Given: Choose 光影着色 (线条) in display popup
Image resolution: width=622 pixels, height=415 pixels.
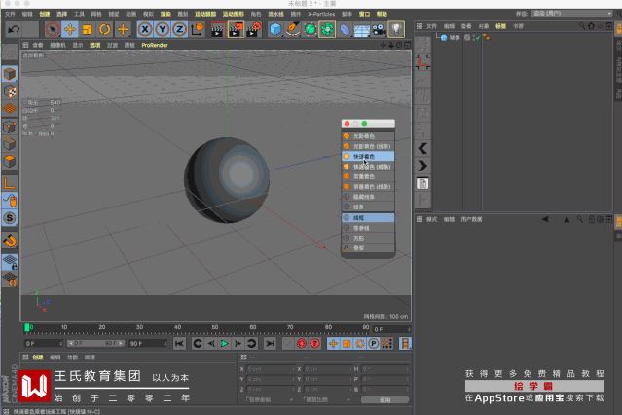Looking at the screenshot, I should [x=368, y=146].
